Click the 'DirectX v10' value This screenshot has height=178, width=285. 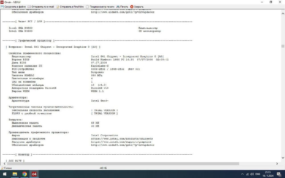[x=99, y=88]
